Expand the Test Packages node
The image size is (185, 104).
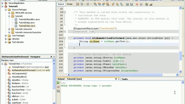[6, 36]
